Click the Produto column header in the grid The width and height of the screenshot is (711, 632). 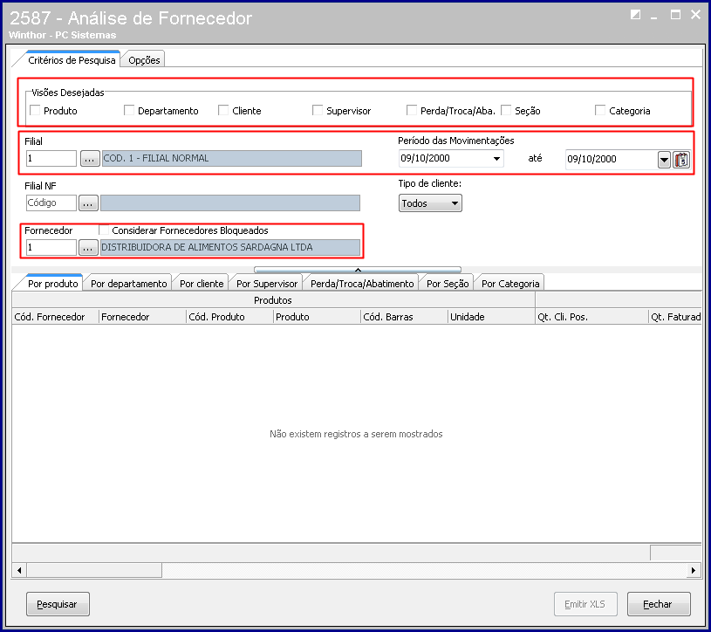317,317
